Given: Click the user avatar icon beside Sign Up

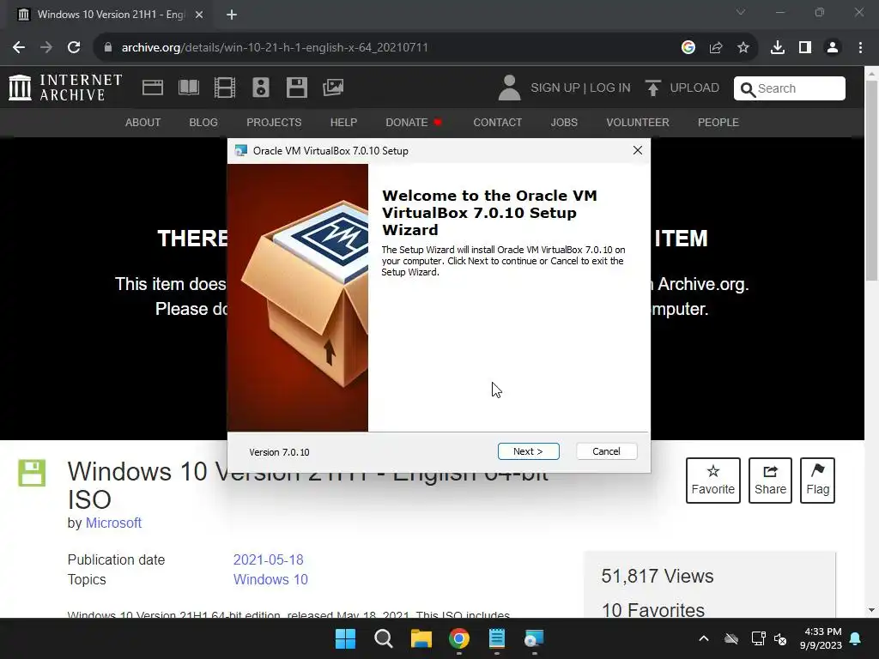Looking at the screenshot, I should [509, 88].
